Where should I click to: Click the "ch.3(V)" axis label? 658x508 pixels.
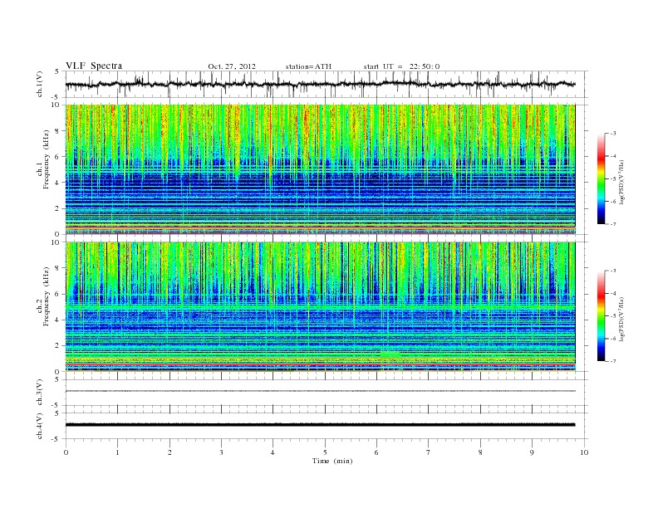click(x=40, y=393)
